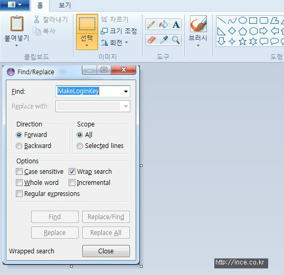Uncheck Wrap search checkbox
The width and height of the screenshot is (284, 275).
pos(72,171)
